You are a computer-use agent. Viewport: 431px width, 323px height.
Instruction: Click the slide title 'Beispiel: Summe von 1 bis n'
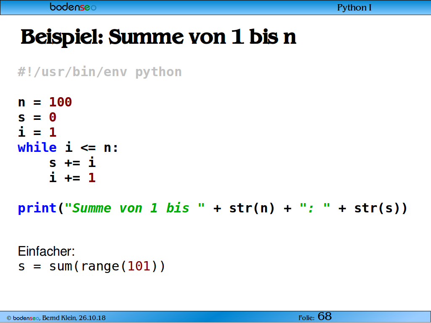point(159,37)
